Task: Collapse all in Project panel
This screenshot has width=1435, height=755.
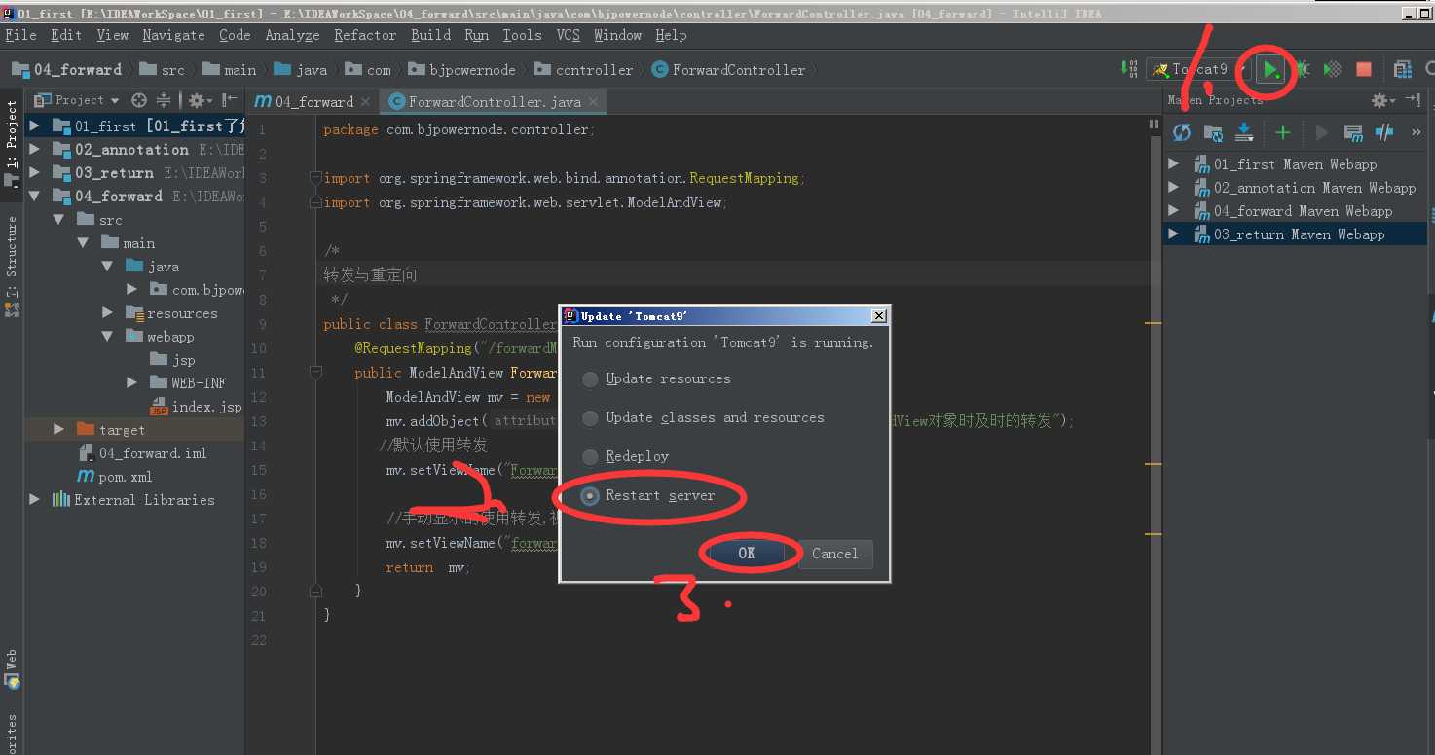Action: click(164, 100)
